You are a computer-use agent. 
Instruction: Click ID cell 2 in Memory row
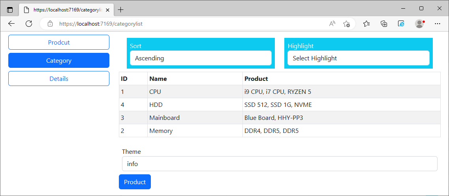(133, 131)
